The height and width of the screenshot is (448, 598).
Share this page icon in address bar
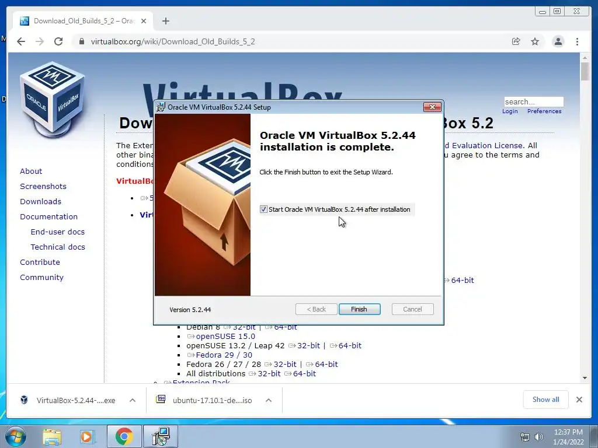[x=516, y=41]
